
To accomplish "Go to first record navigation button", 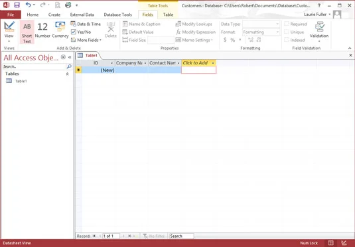I will [94, 236].
